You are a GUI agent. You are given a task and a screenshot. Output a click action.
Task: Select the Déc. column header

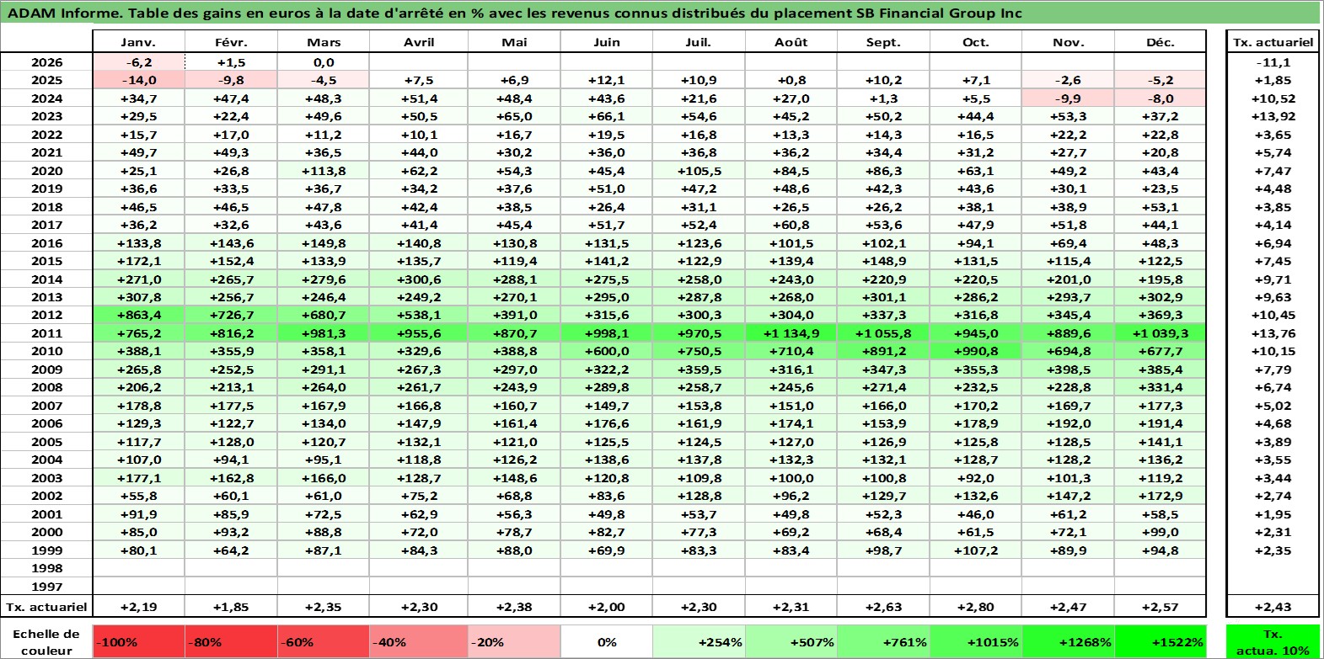(1160, 42)
